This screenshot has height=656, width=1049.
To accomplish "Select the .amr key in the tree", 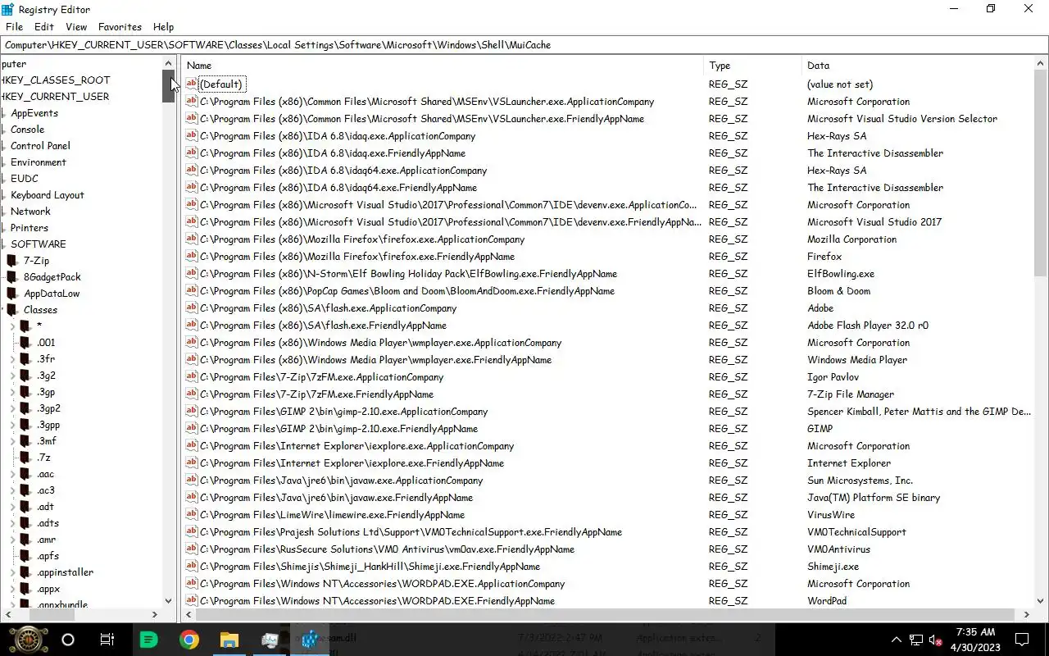I will (46, 539).
